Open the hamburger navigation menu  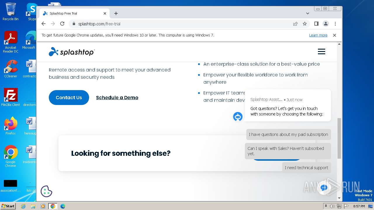(321, 52)
